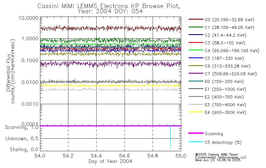266x168 pixels.
Task: Click the dark red C0 legend line
Action: 196,19
